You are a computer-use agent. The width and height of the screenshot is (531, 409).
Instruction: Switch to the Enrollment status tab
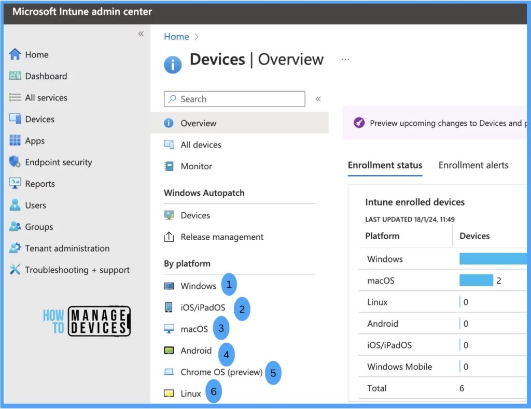click(385, 165)
